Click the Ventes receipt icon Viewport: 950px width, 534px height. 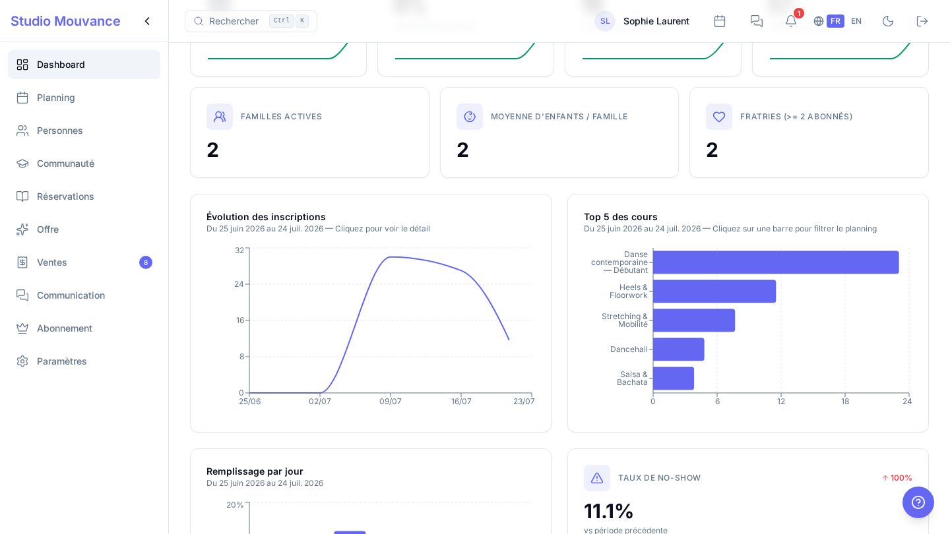tap(22, 262)
